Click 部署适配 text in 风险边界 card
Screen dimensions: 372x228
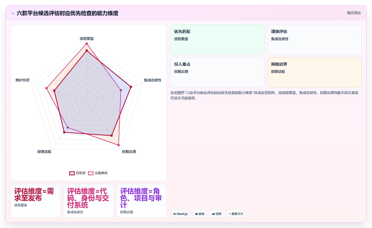(278, 72)
